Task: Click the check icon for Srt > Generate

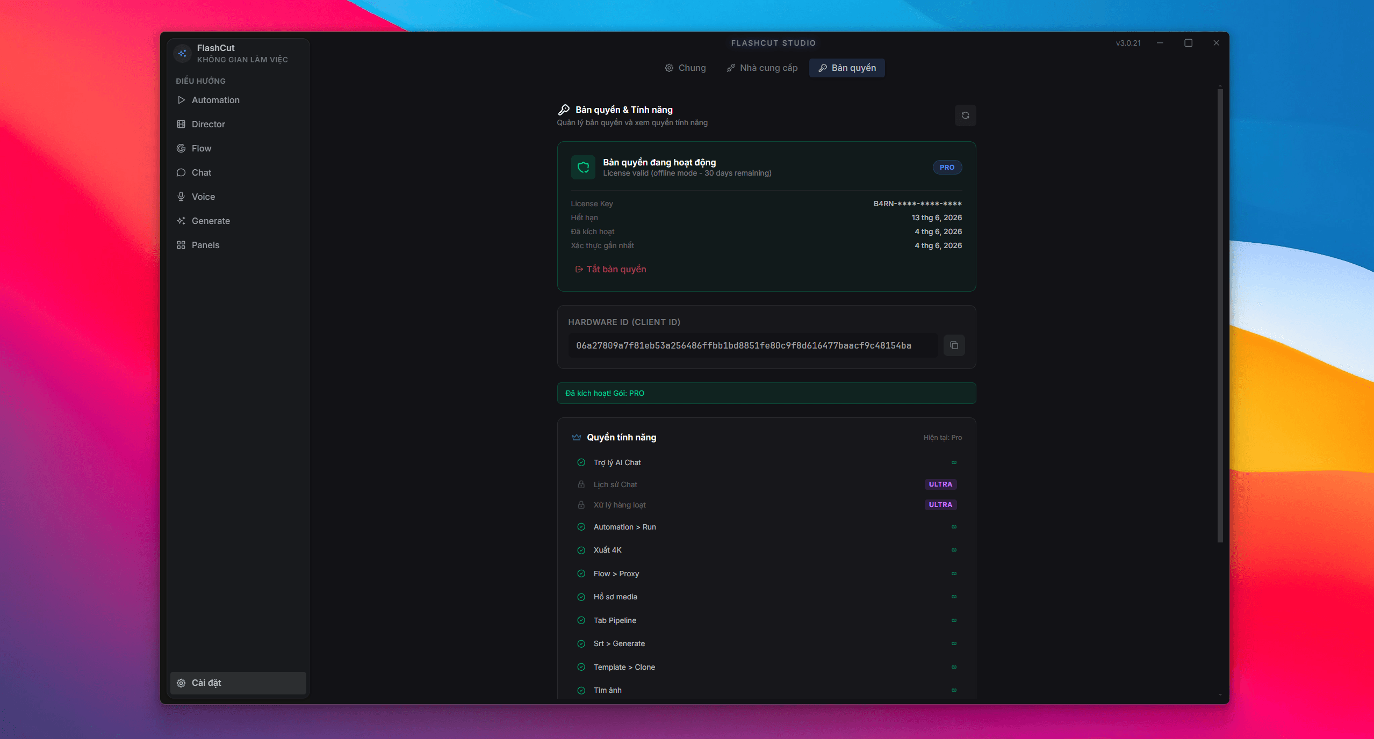Action: pos(581,643)
